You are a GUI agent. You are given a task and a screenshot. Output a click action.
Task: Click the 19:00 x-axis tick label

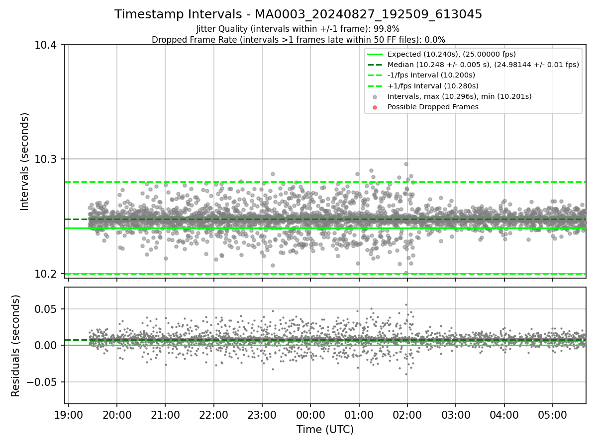coord(69,415)
